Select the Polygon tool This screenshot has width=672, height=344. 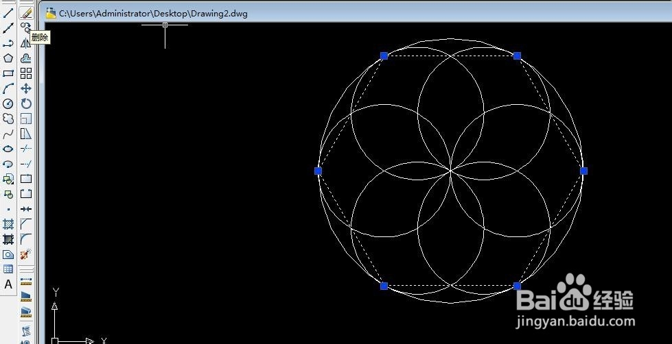click(x=8, y=58)
